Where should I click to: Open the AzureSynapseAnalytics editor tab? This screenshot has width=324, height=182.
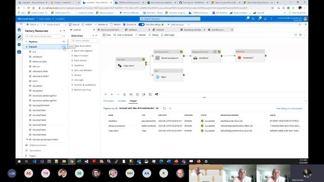click(x=192, y=30)
